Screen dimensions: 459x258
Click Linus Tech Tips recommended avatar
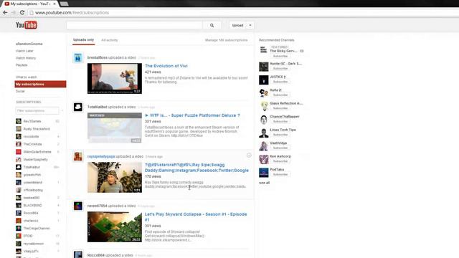tap(263, 133)
